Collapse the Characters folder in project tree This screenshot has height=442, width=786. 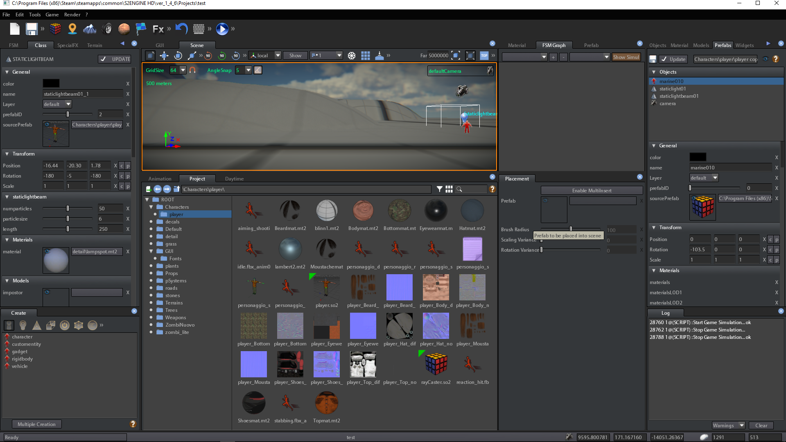151,207
